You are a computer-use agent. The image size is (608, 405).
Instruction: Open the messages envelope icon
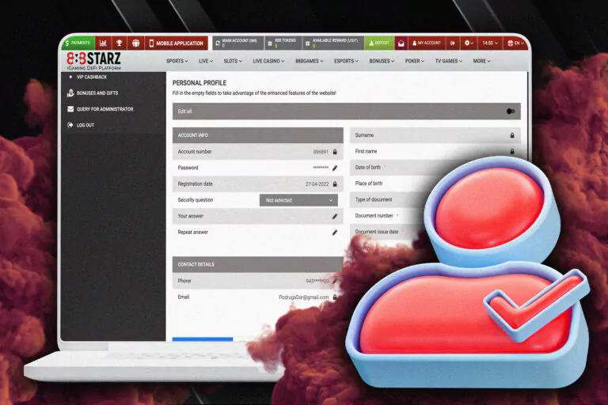[401, 43]
